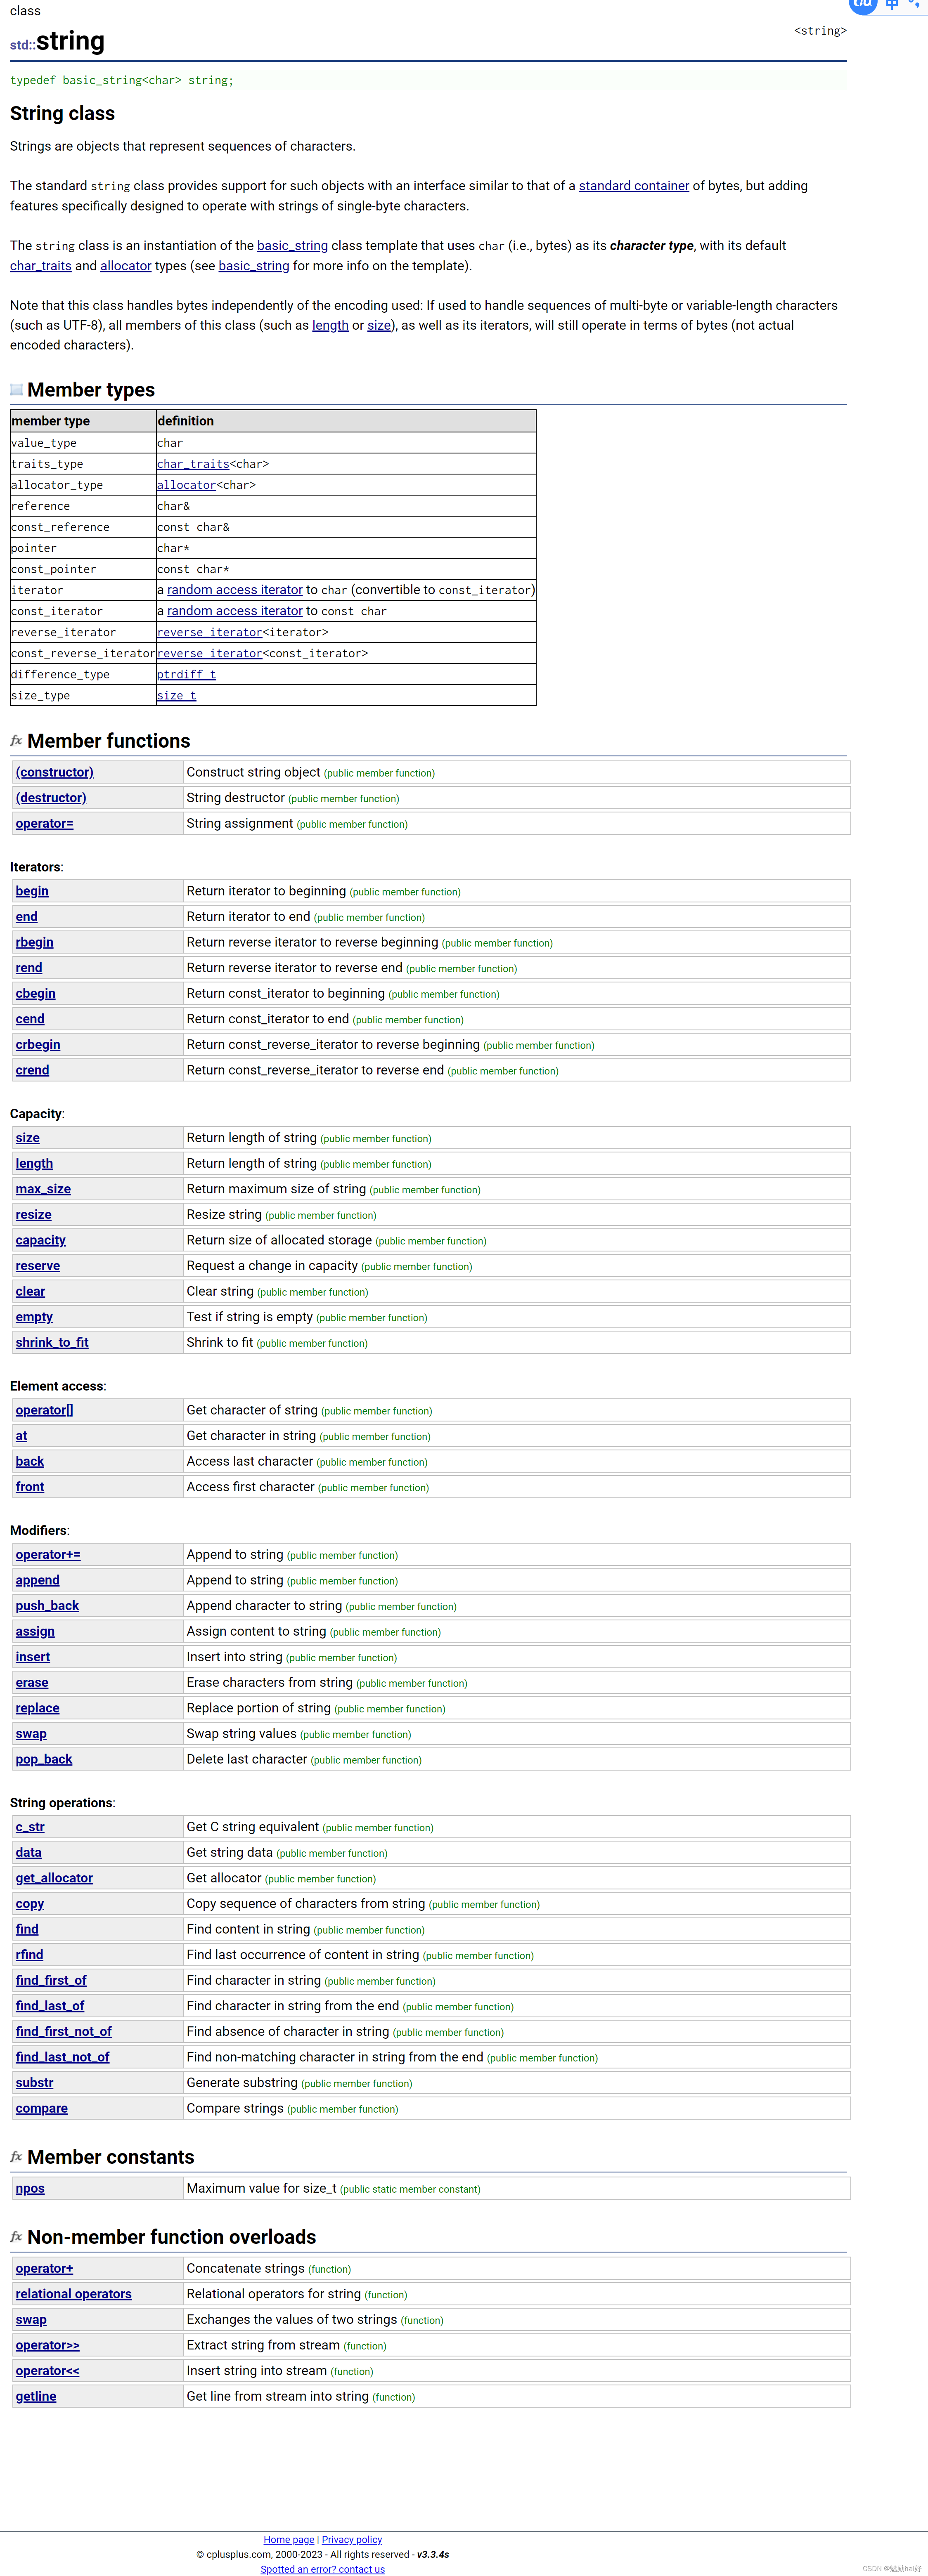
Task: Open the getline link
Action: 36,2396
